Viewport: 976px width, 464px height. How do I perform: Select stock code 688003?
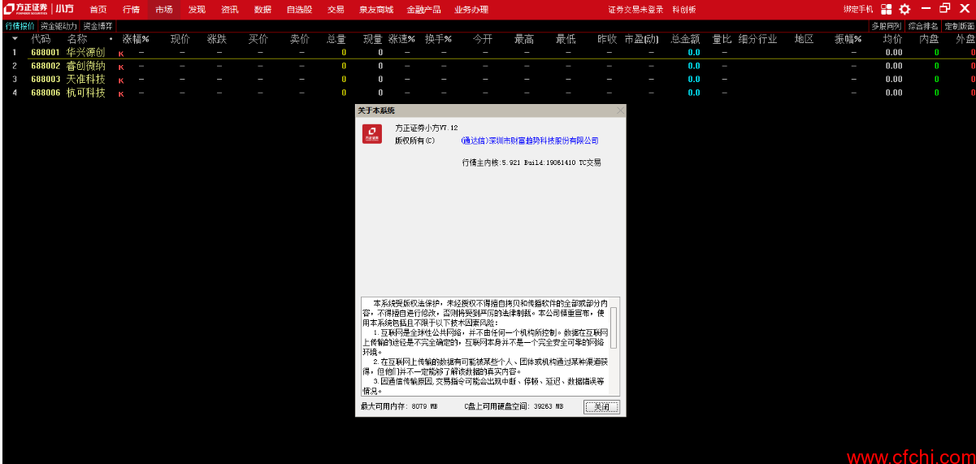tap(46, 80)
